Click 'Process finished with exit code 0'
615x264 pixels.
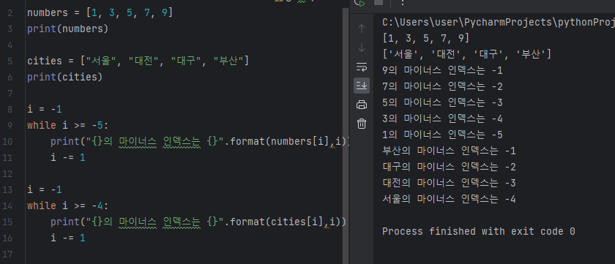[479, 231]
